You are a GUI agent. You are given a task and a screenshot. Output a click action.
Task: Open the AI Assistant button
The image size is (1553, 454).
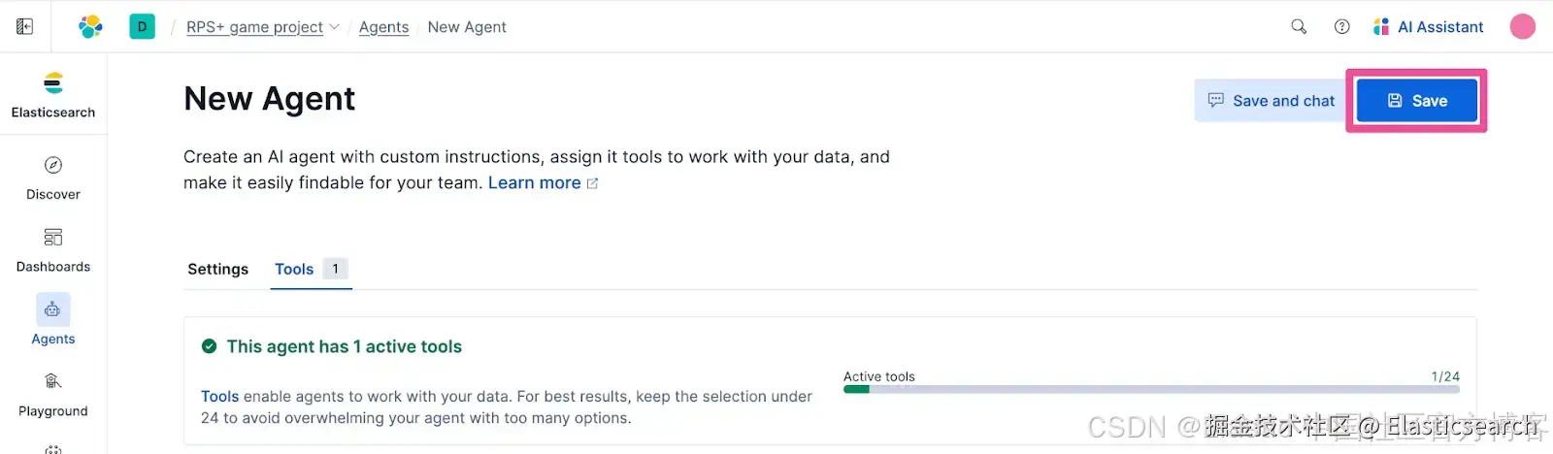coord(1429,27)
